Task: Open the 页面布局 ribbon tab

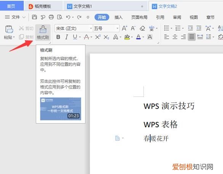Action: click(x=139, y=17)
